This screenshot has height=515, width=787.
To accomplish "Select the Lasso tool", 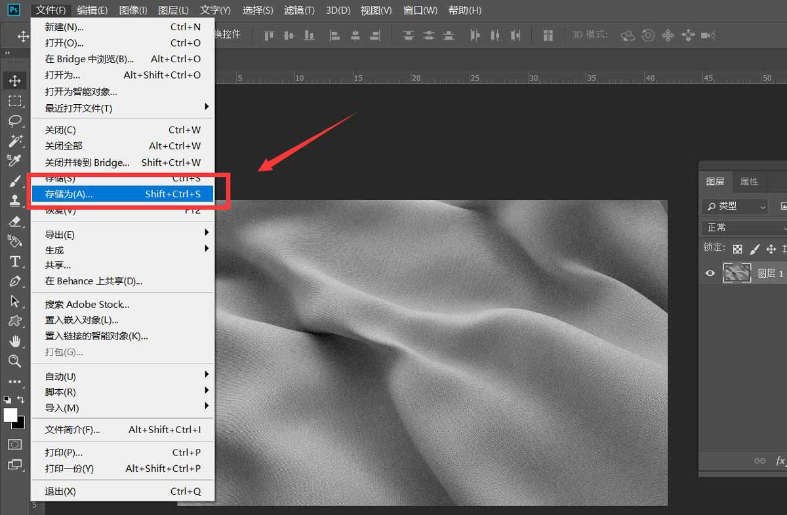I will (x=14, y=121).
